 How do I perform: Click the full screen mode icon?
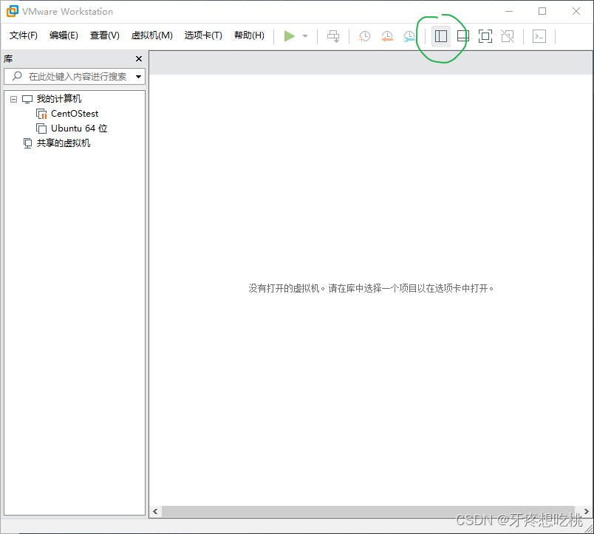485,36
